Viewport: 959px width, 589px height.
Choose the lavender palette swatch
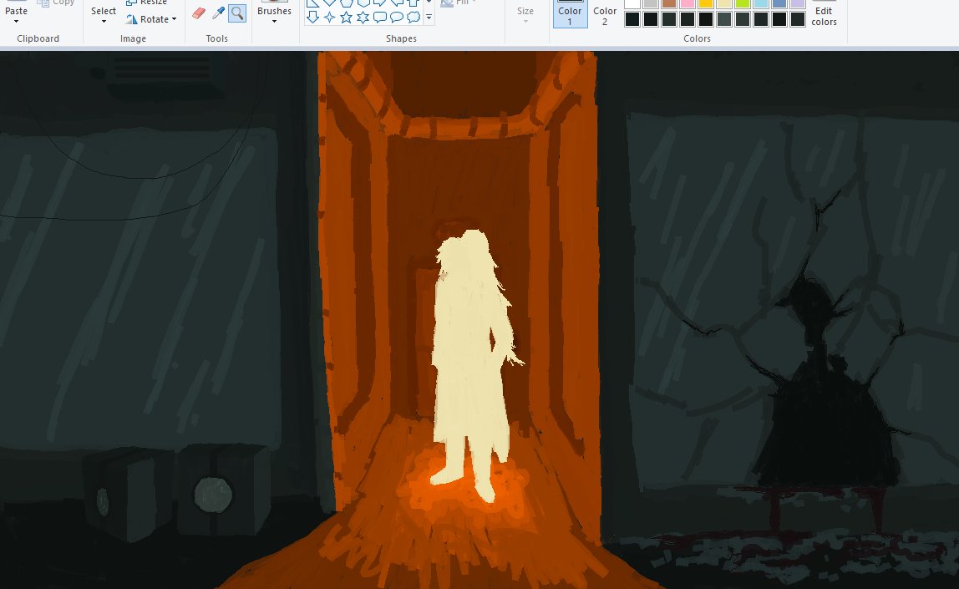tap(798, 3)
